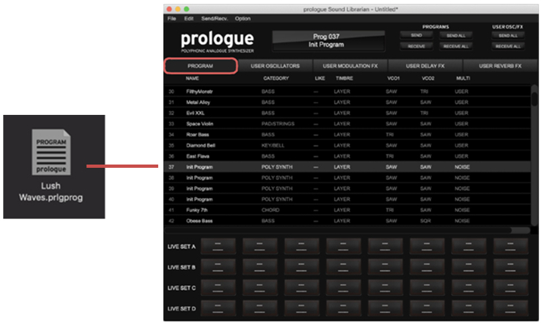
Task: Click last slot of LIVE SET B
Action: point(510,267)
